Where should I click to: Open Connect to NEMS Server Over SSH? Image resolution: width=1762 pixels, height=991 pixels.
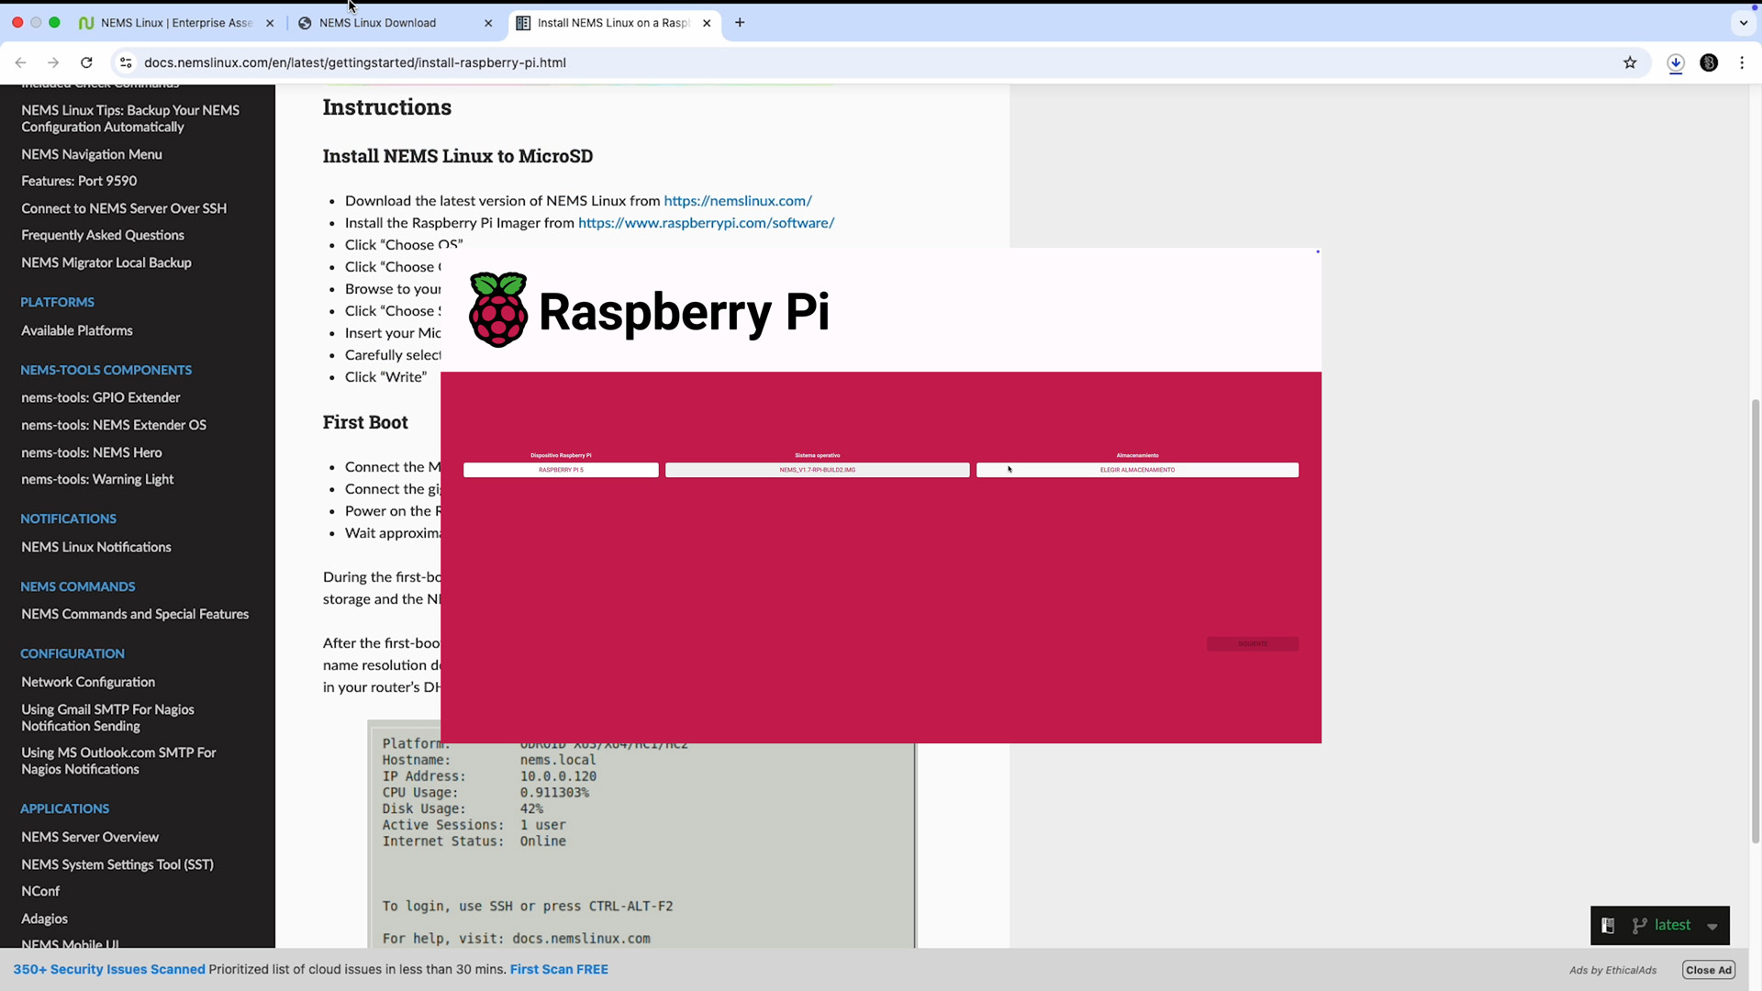124,208
